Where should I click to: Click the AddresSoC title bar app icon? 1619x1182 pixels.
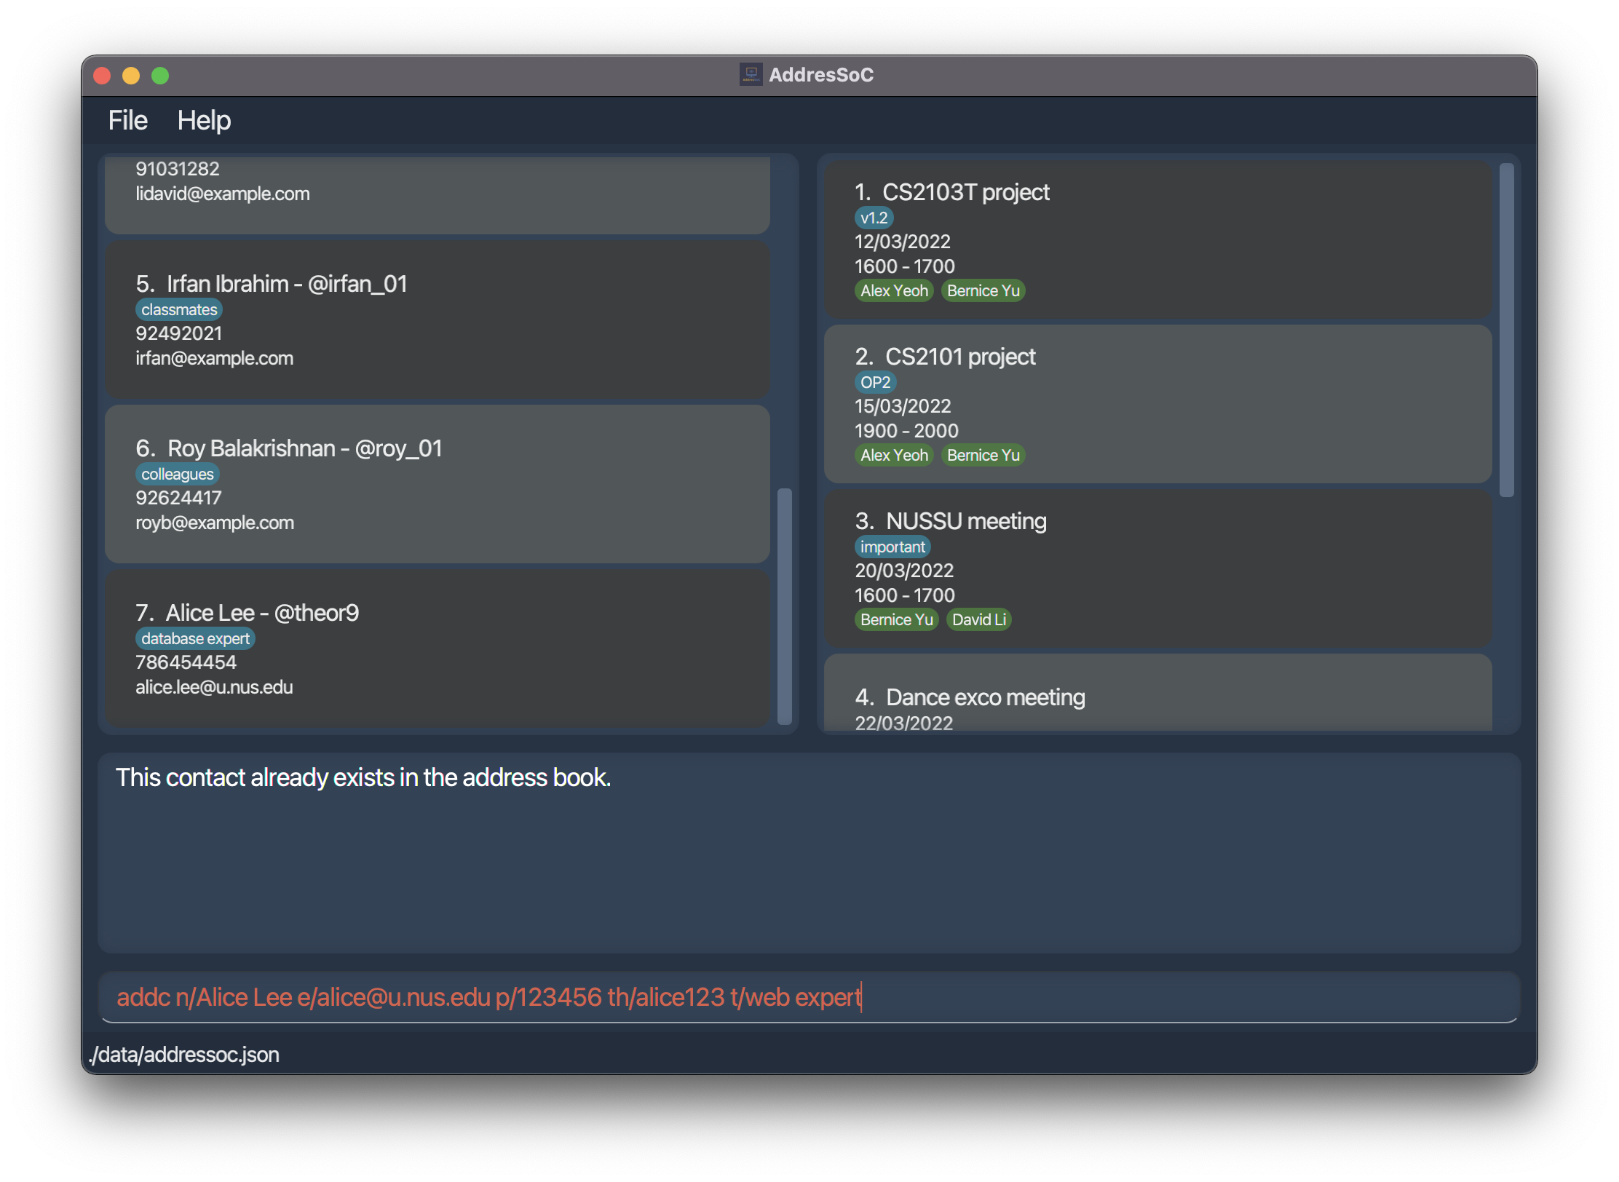pyautogui.click(x=751, y=74)
